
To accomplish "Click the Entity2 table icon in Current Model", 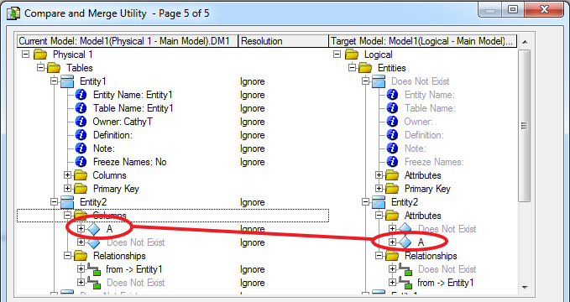I will (67, 202).
